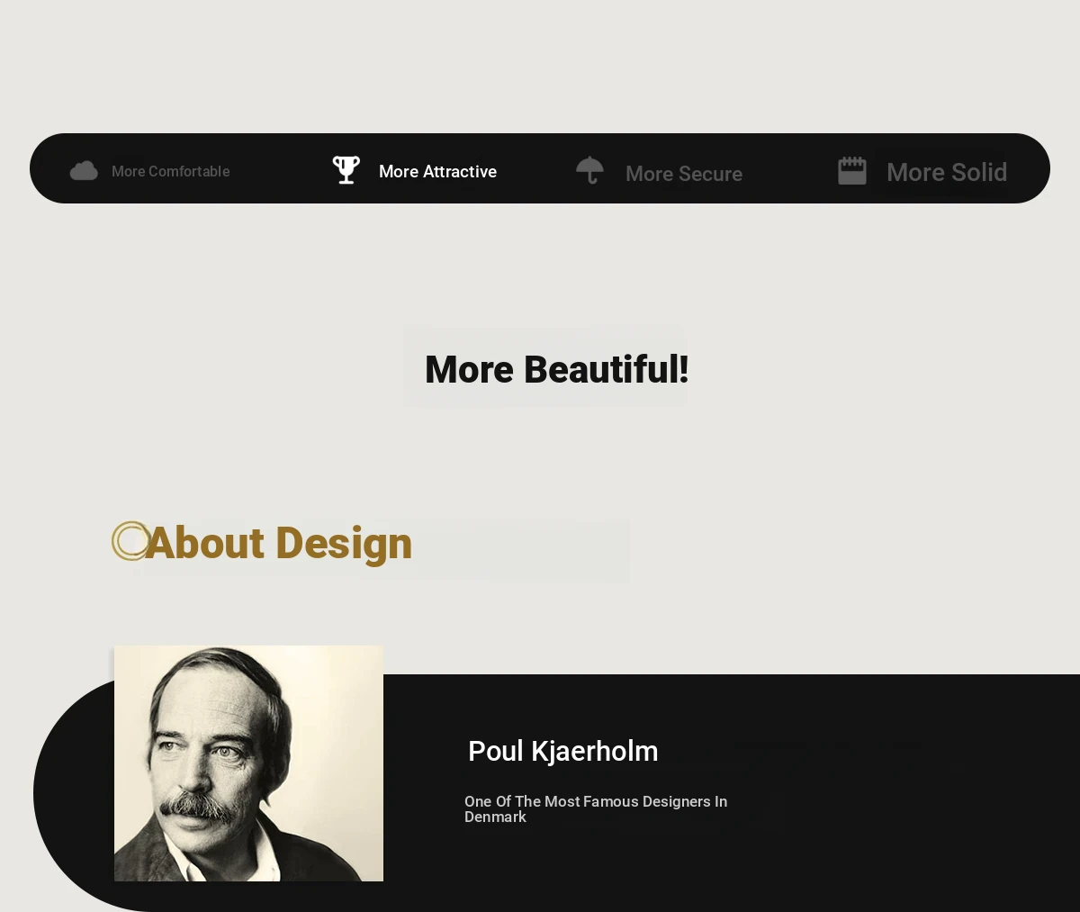The width and height of the screenshot is (1080, 912).
Task: Click the Poul Kjaerholm name link
Action: (562, 751)
